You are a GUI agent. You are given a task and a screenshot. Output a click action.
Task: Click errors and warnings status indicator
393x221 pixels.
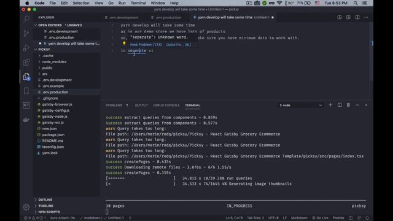(x=35, y=218)
